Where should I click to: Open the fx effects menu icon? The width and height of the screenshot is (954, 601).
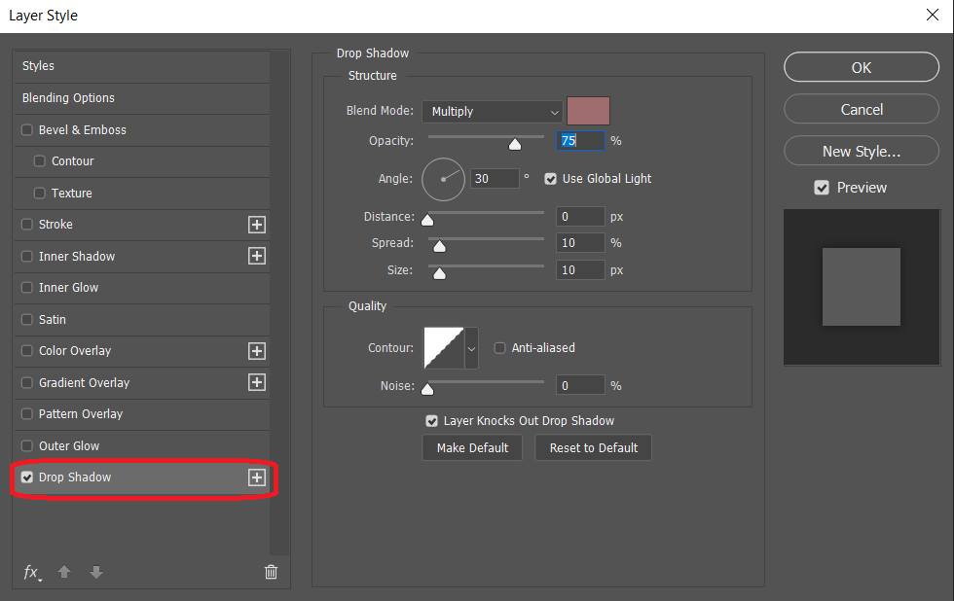pos(32,573)
